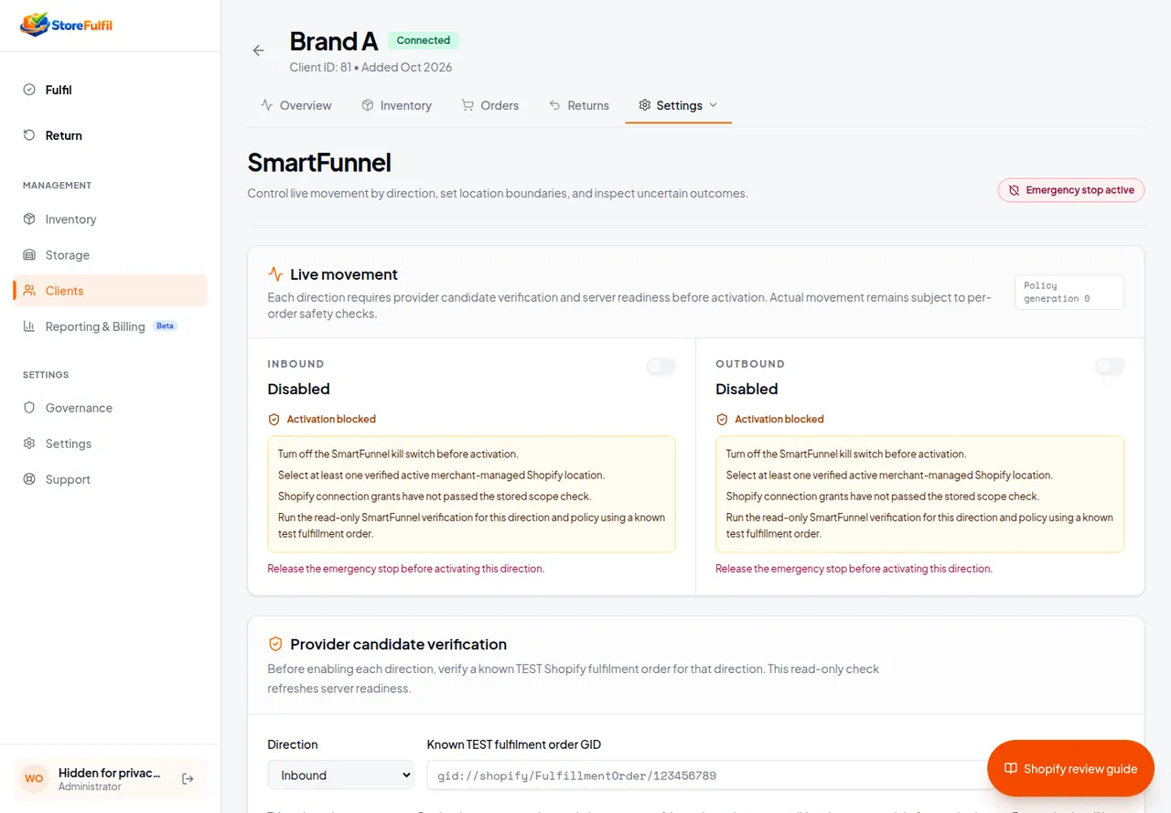Image resolution: width=1171 pixels, height=813 pixels.
Task: Click the shield icon next to Inbound Activation blocked
Action: [x=274, y=419]
